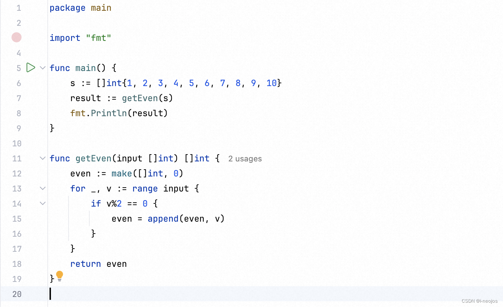Click the package main declaration

pyautogui.click(x=80, y=8)
